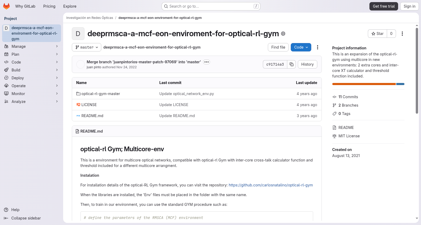This screenshot has width=421, height=225.
Task: Click the commits icon in project info
Action: [x=334, y=97]
